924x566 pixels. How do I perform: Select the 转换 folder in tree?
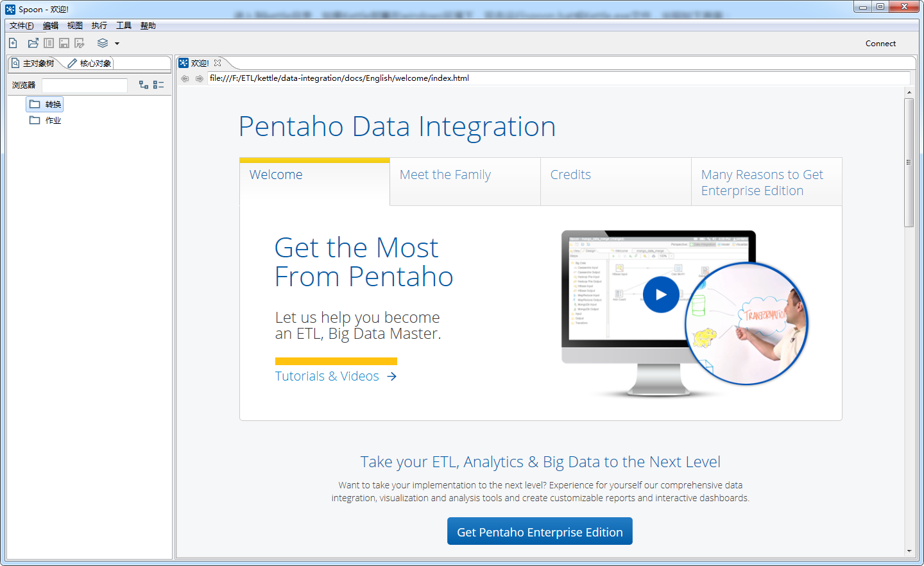(53, 104)
